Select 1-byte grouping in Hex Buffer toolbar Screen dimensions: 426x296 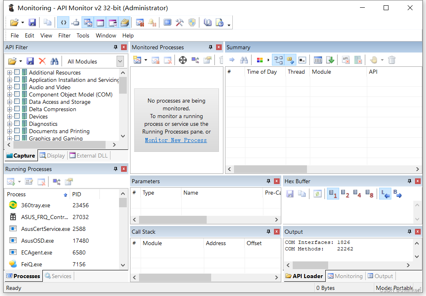pyautogui.click(x=333, y=194)
